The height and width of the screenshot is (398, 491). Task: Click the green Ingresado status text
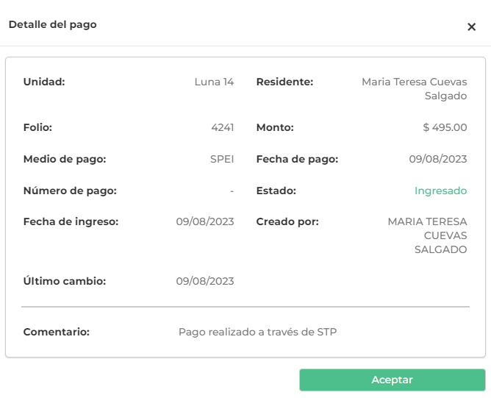click(440, 191)
